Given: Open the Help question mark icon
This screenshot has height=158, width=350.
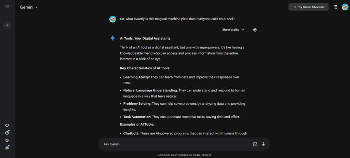Looking at the screenshot, I should point(7,133).
